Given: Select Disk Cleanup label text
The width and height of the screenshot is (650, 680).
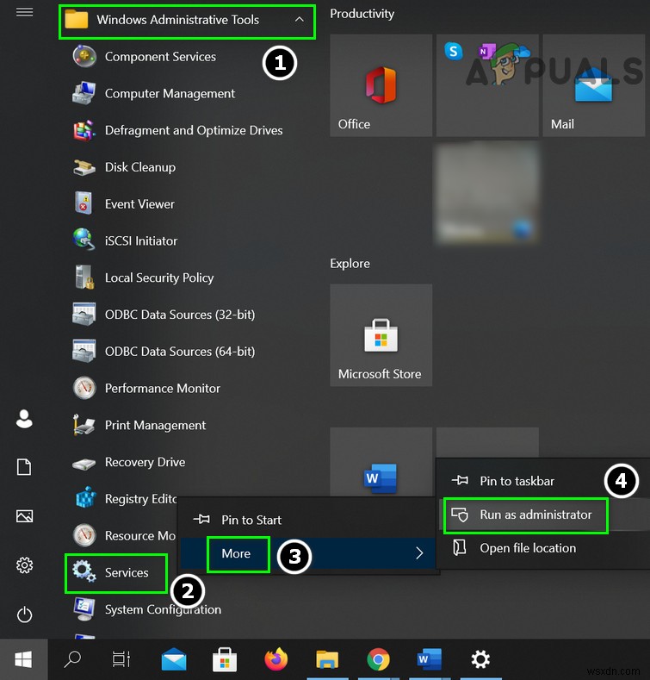Looking at the screenshot, I should [x=140, y=167].
